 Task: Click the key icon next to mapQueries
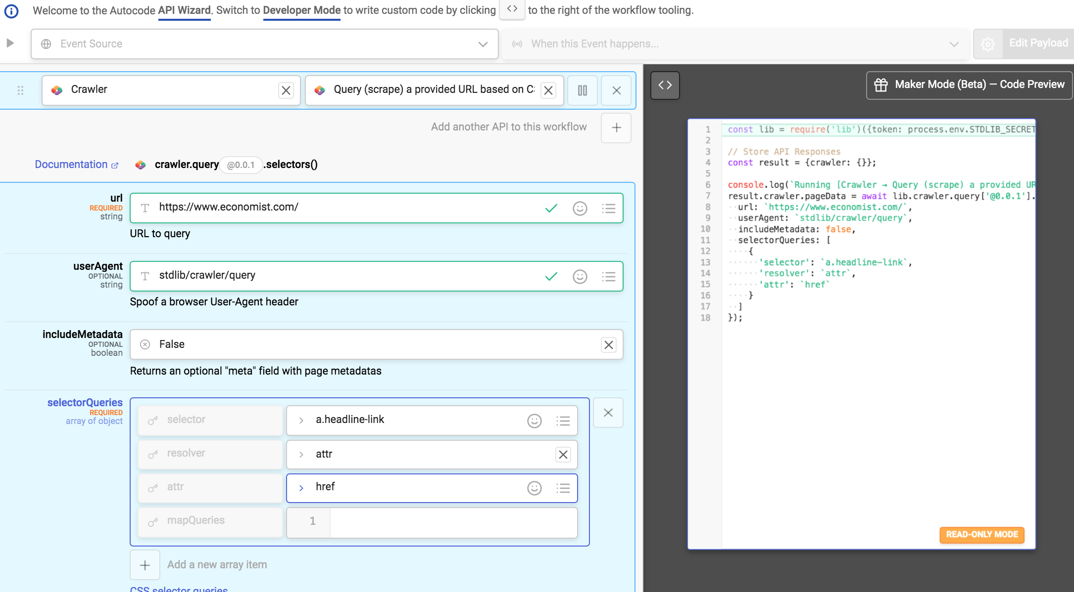[x=153, y=522]
